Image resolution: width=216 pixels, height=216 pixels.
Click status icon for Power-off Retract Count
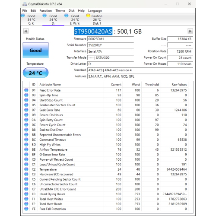(26, 159)
